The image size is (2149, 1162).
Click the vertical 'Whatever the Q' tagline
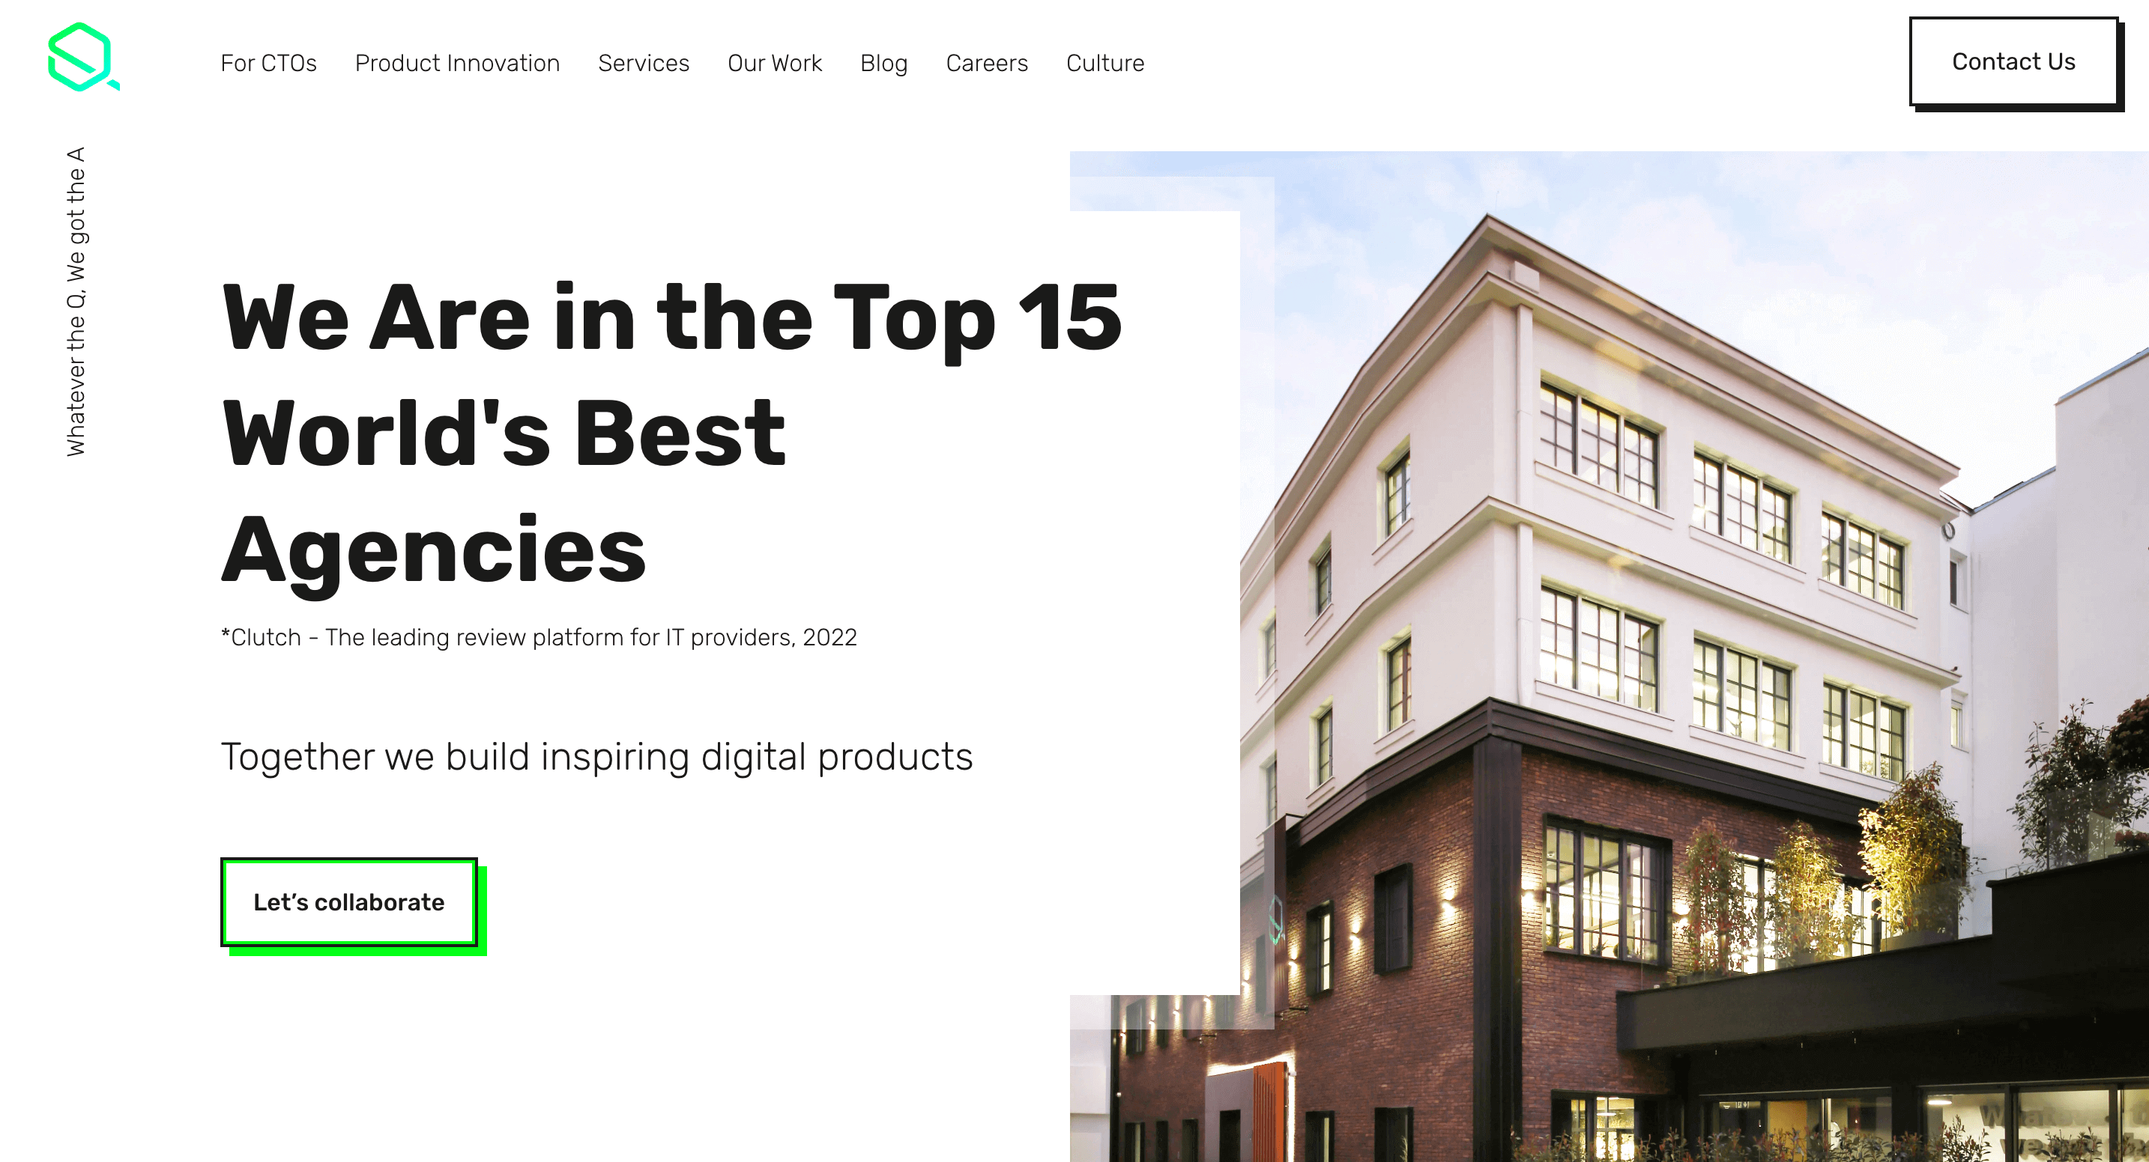coord(76,302)
